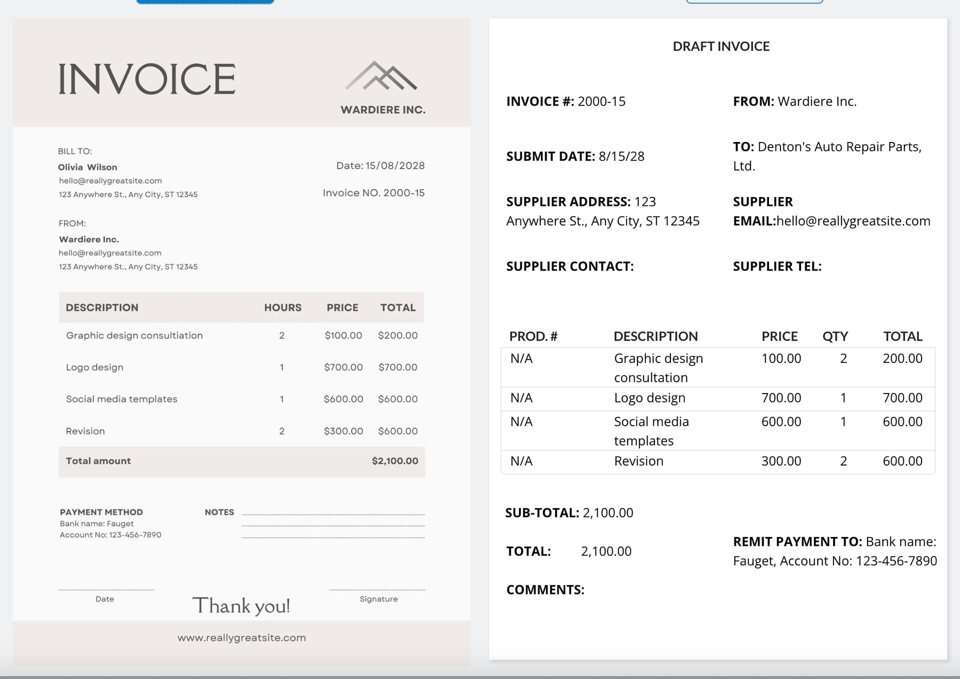The image size is (960, 679).
Task: Click the supplier email hello@reallygreatsite.com in draft
Action: point(853,221)
